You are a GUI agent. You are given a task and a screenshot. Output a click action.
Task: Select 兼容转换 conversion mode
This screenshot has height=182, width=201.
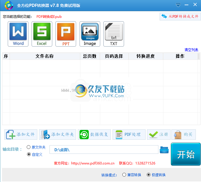(132, 175)
